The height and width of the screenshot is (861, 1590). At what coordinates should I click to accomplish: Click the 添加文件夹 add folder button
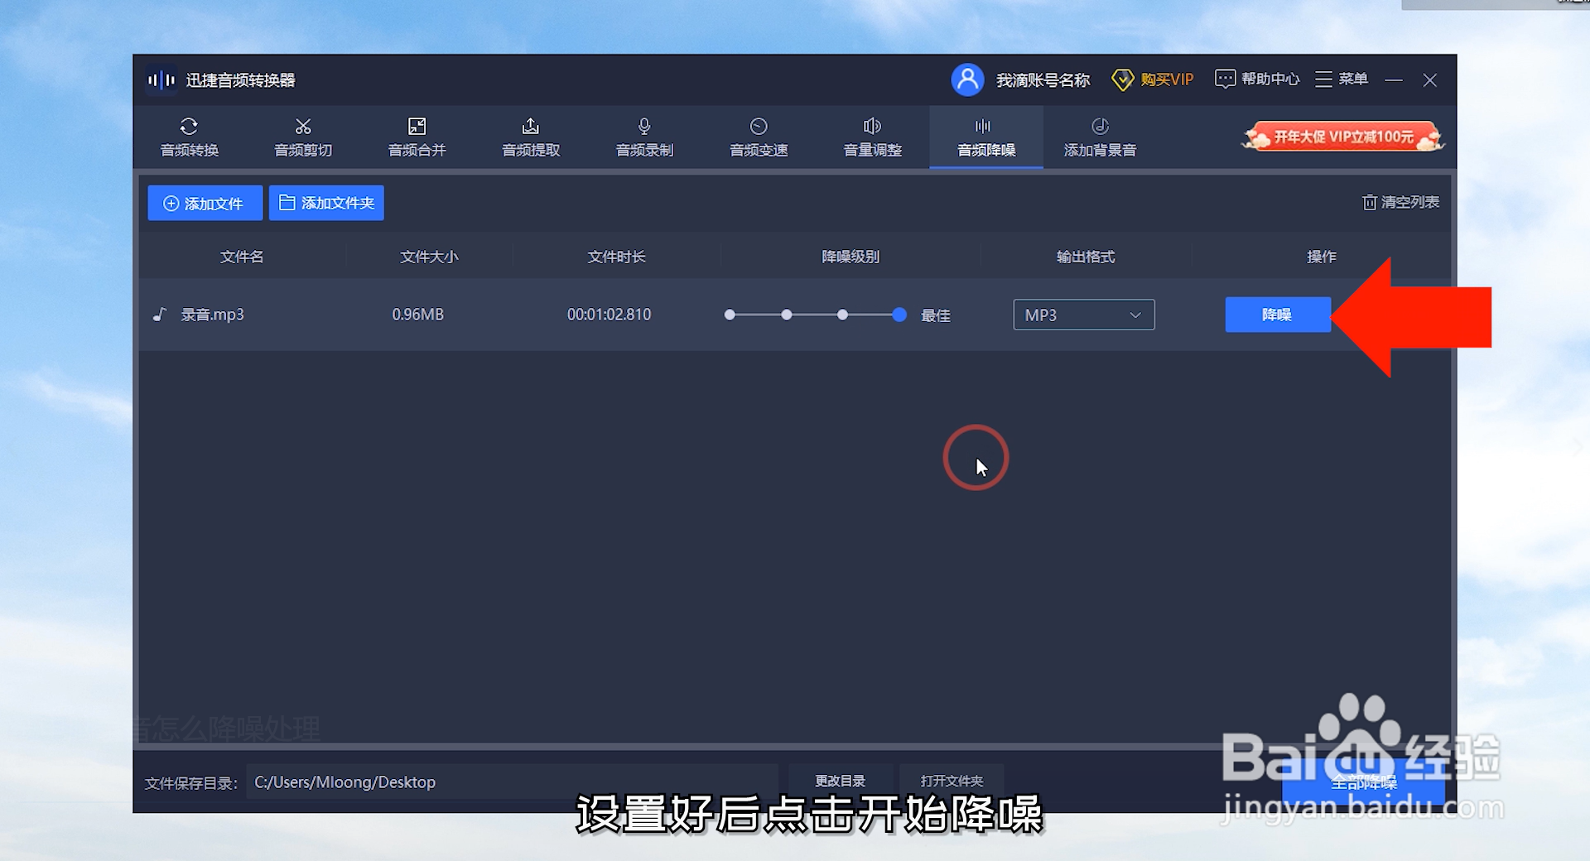[x=326, y=203]
